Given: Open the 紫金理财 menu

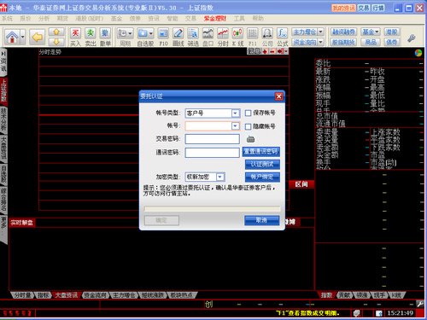Looking at the screenshot, I should click(x=215, y=19).
